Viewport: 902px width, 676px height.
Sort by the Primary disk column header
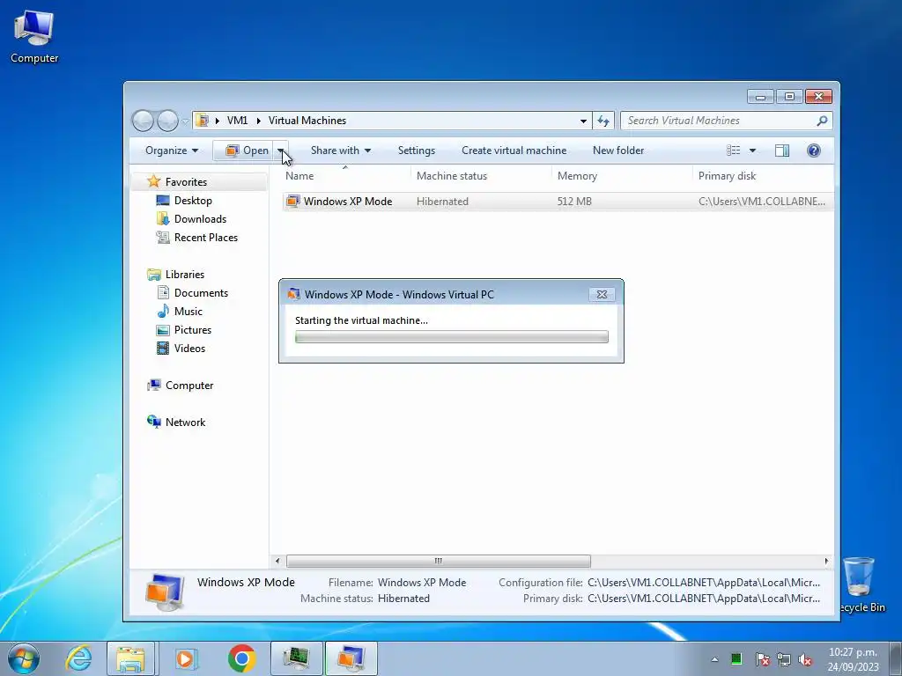763,176
